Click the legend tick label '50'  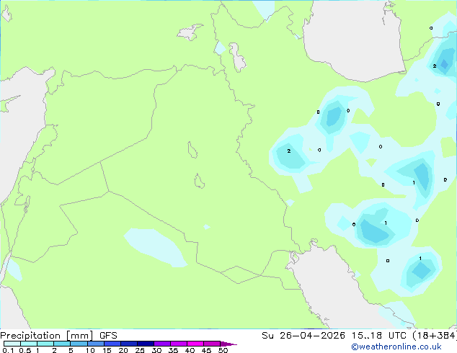(223, 350)
